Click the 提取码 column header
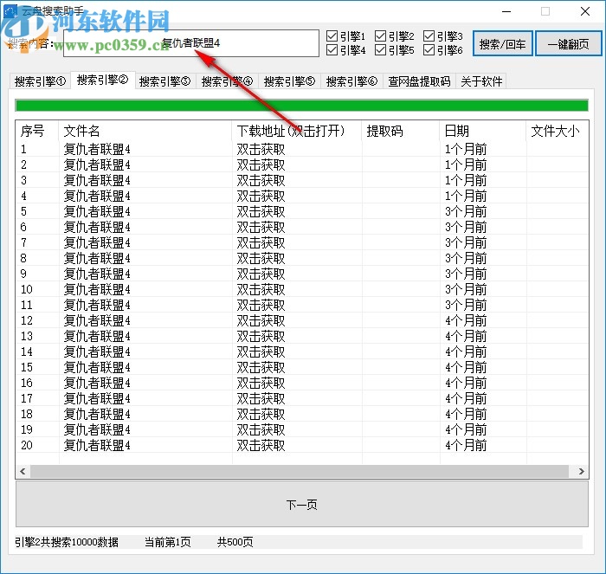The height and width of the screenshot is (574, 606). [x=401, y=131]
